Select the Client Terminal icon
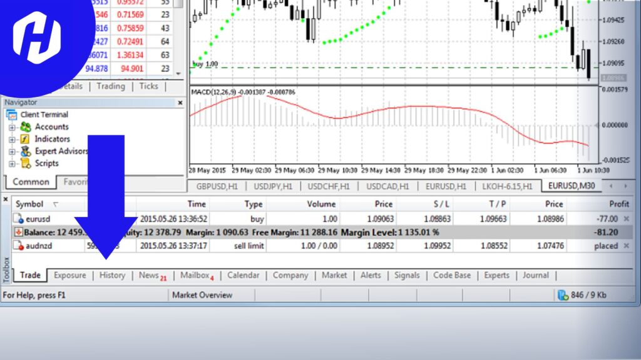The image size is (641, 360). 14,114
